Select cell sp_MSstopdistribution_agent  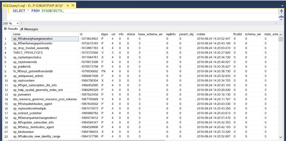[45, 104]
